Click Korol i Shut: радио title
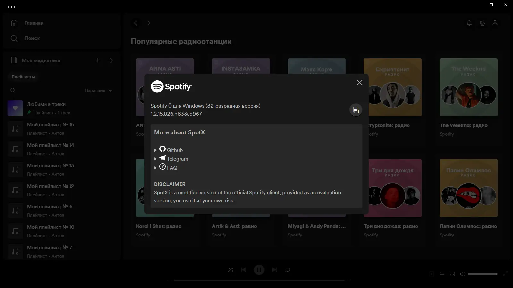 click(159, 226)
